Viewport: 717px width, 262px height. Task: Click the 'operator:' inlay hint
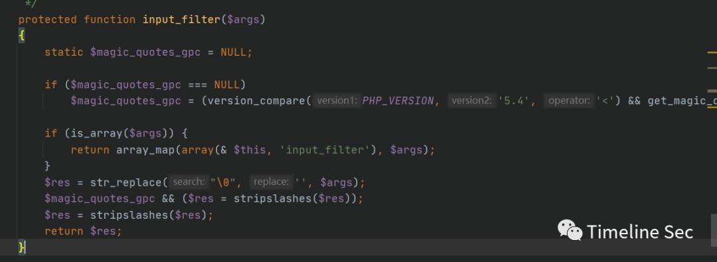click(570, 101)
